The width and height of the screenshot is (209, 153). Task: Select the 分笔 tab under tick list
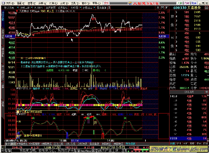[x=172, y=144]
